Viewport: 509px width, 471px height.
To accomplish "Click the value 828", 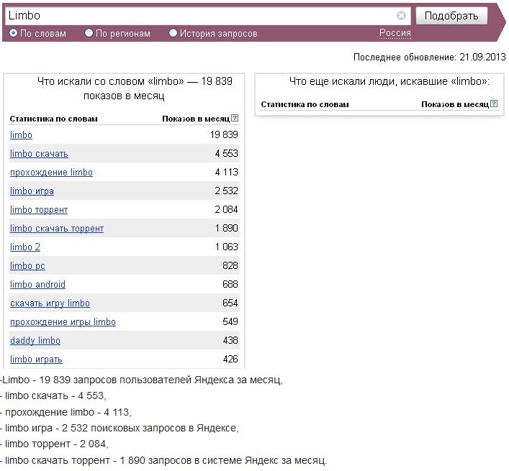I will (230, 265).
